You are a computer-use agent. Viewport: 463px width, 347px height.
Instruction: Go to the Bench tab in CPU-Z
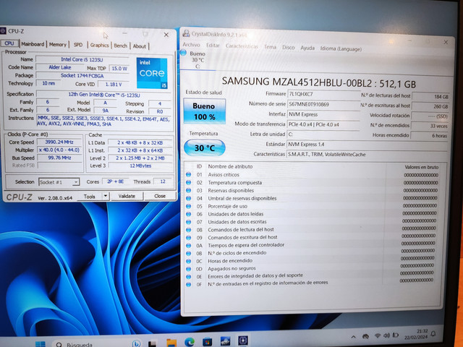pos(121,46)
